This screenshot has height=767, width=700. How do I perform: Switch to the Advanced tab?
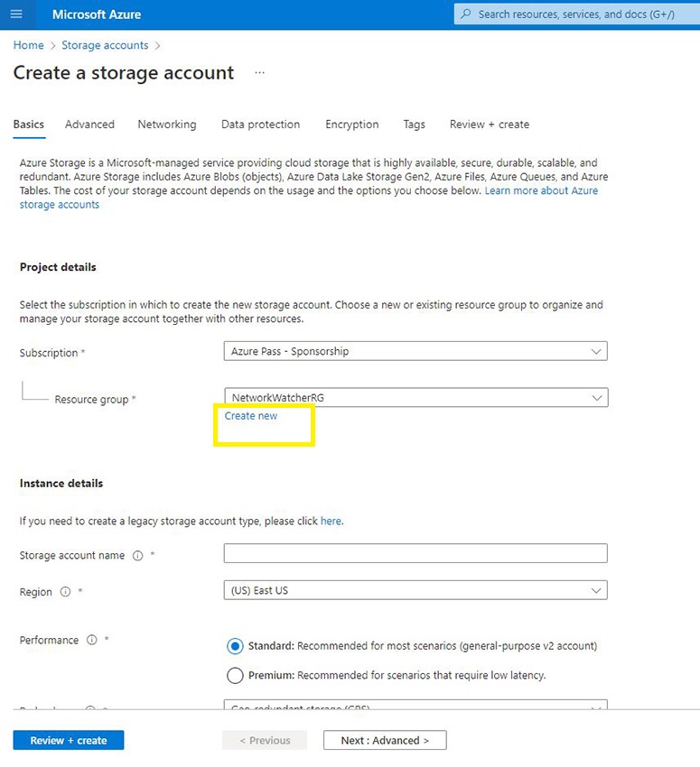(89, 125)
